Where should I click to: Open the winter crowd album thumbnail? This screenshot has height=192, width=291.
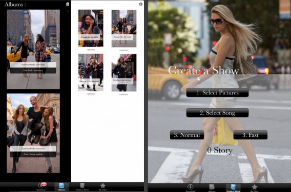[x=91, y=73]
